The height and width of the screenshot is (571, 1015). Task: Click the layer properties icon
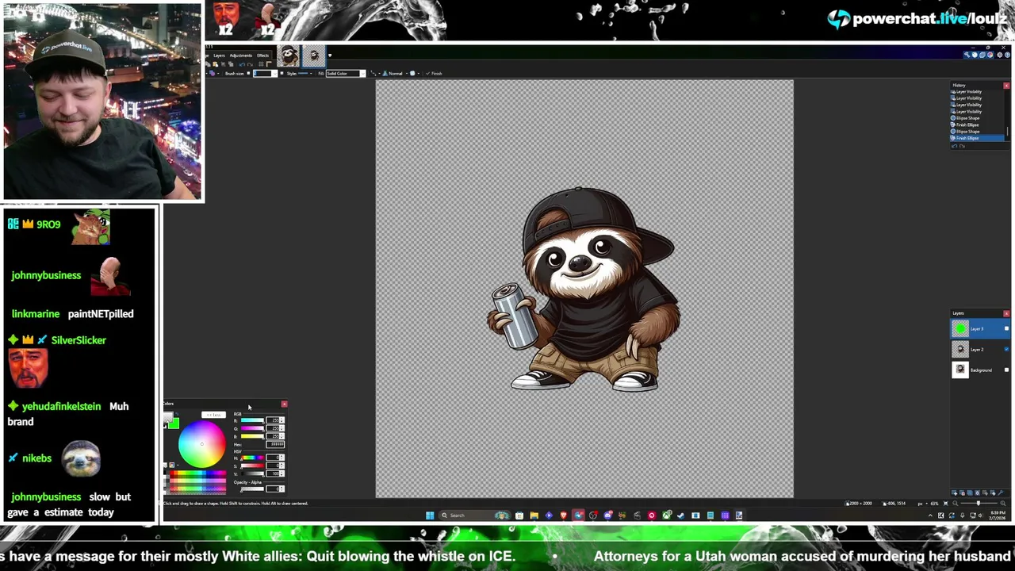coord(1000,493)
